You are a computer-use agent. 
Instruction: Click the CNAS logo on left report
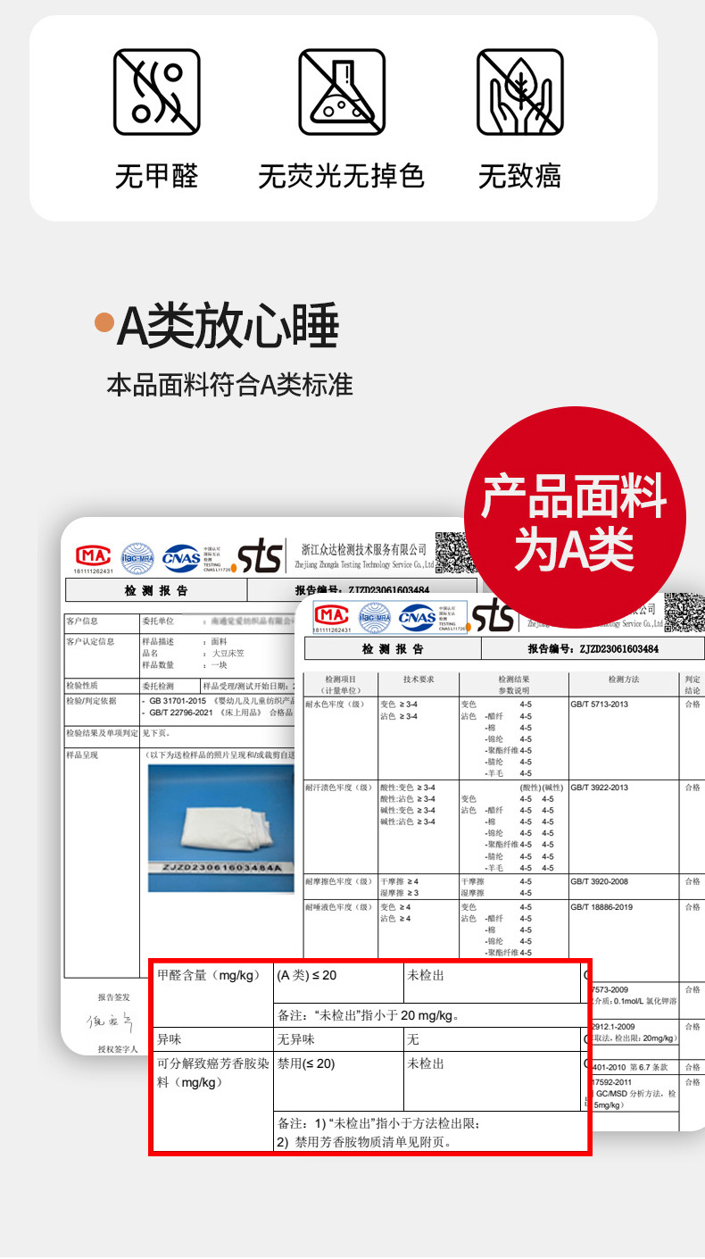[180, 557]
